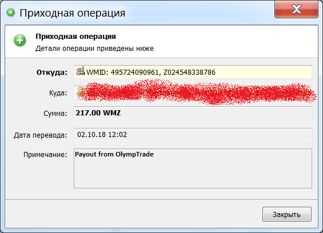Click the purse number Z024548338786
Viewport: 323px width, 233px height.
tap(189, 73)
